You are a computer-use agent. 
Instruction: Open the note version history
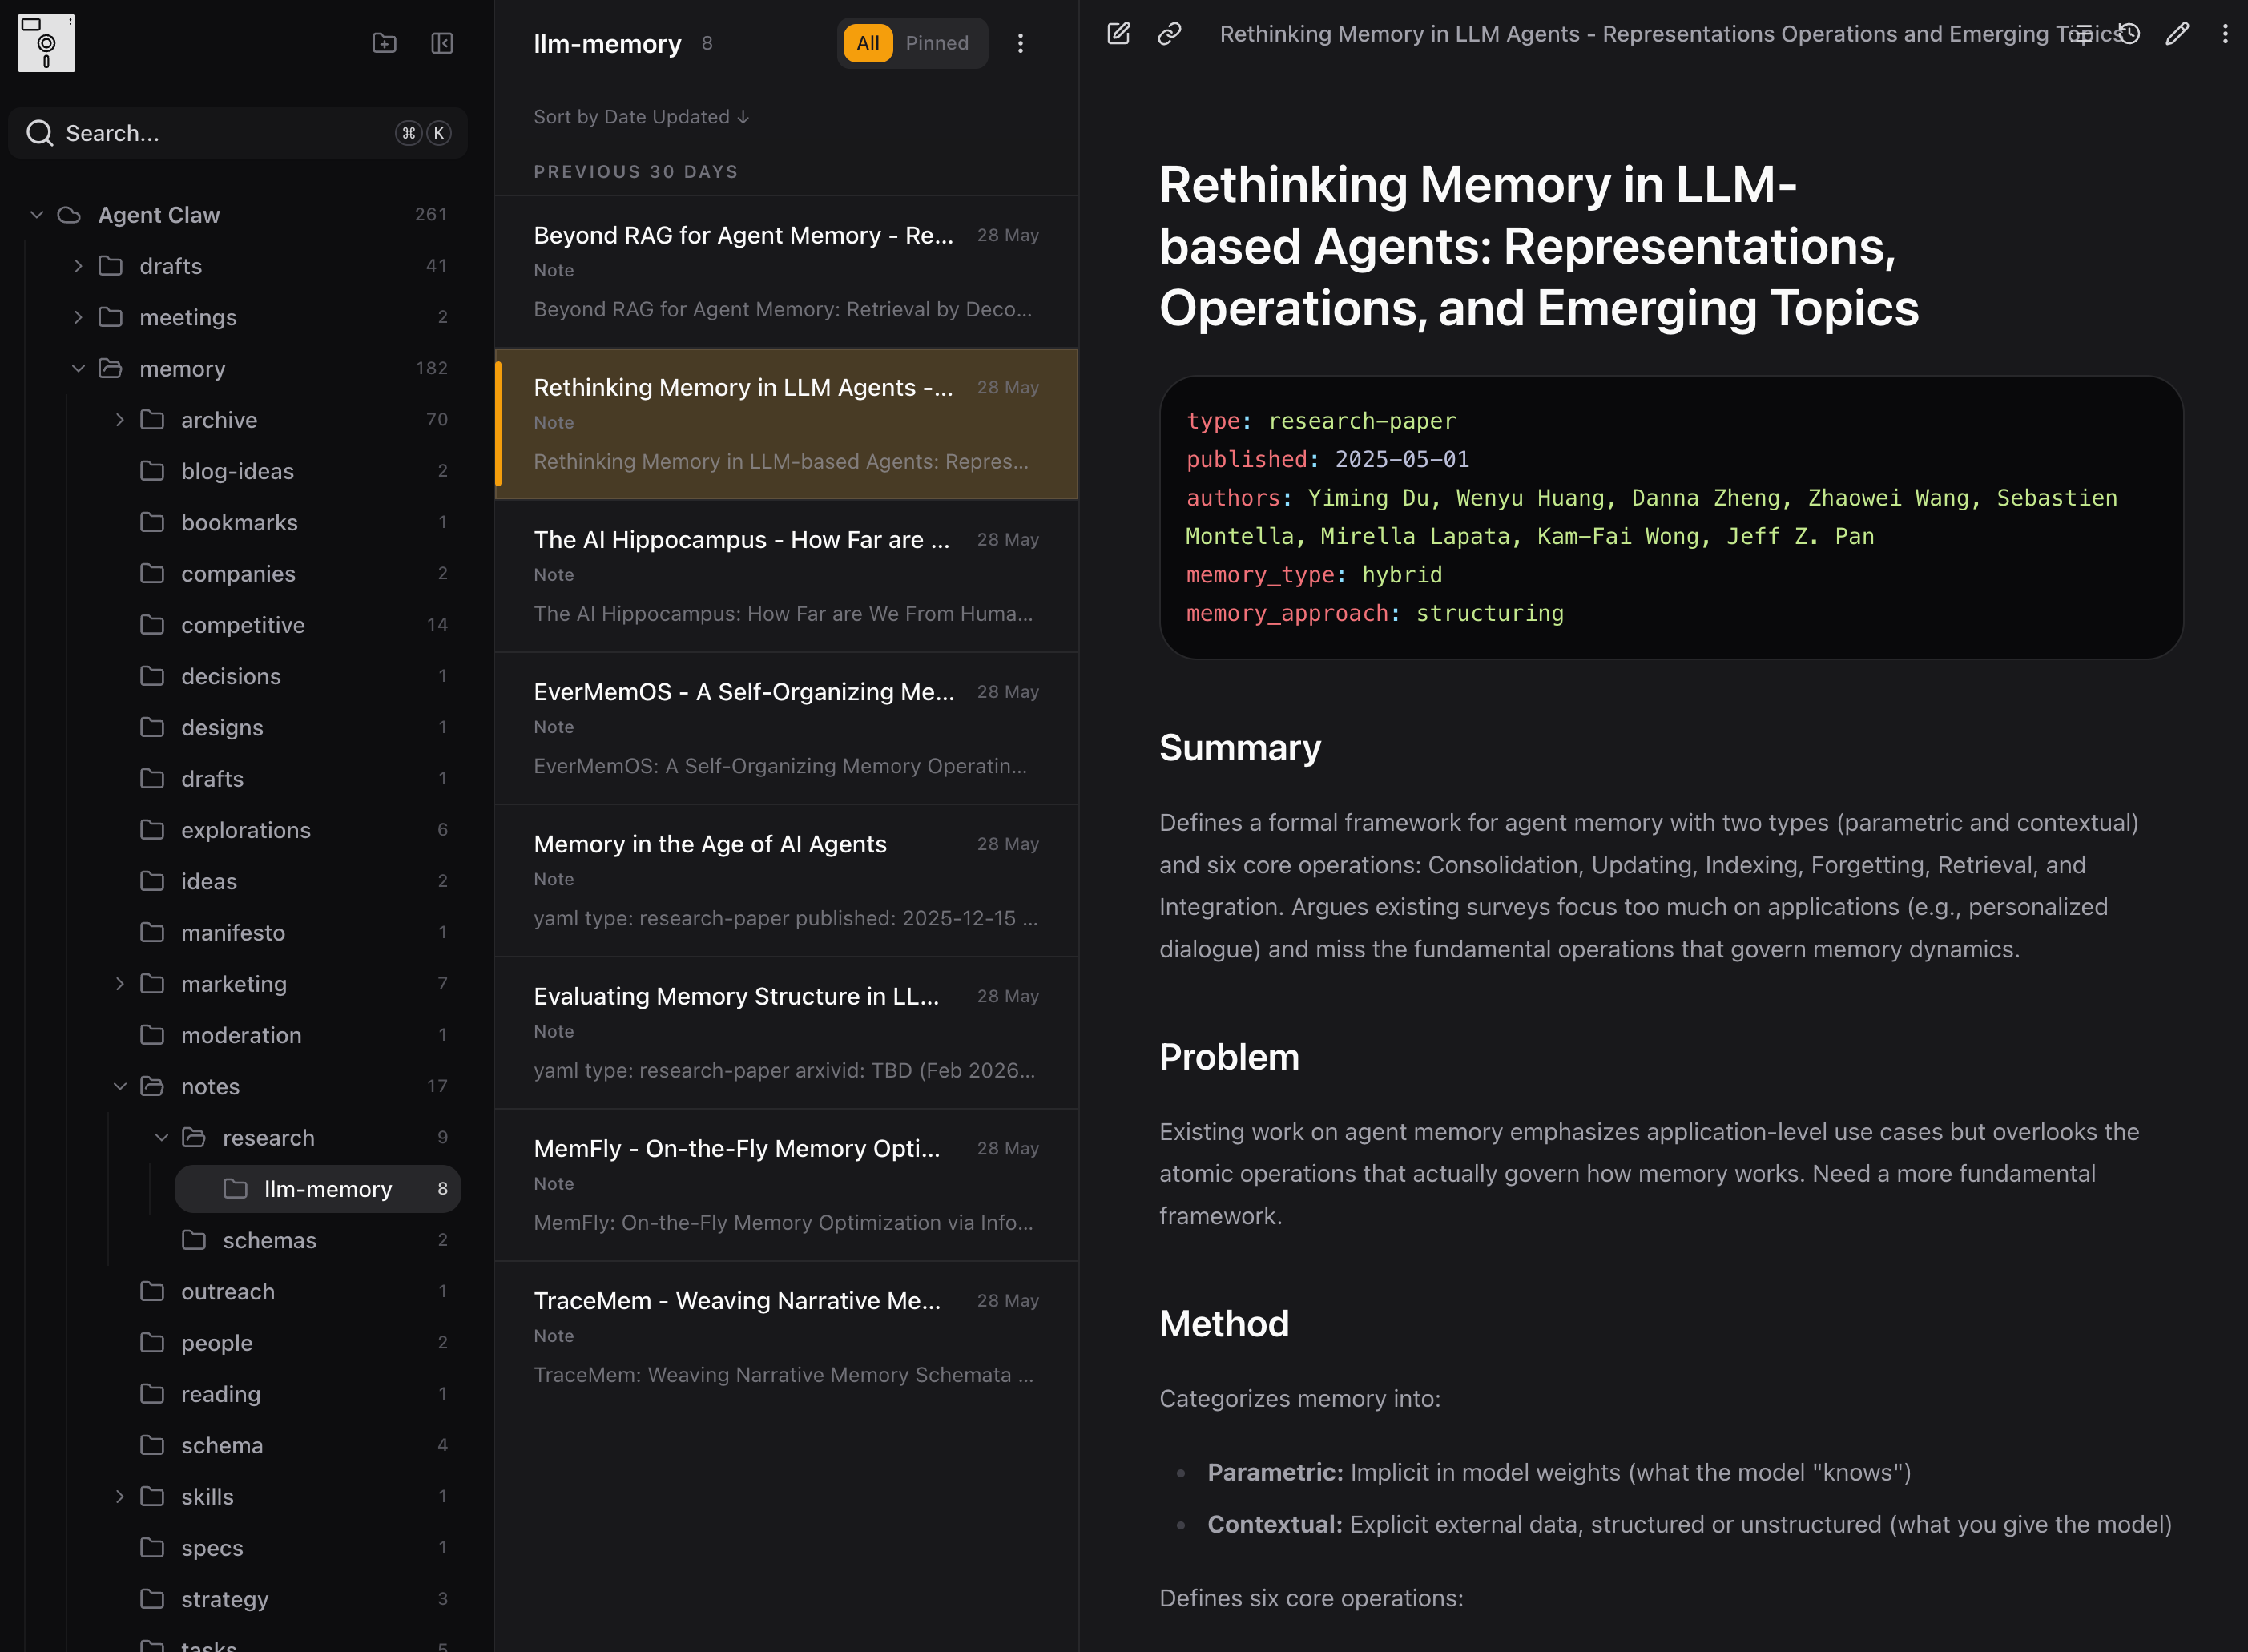coord(2129,34)
